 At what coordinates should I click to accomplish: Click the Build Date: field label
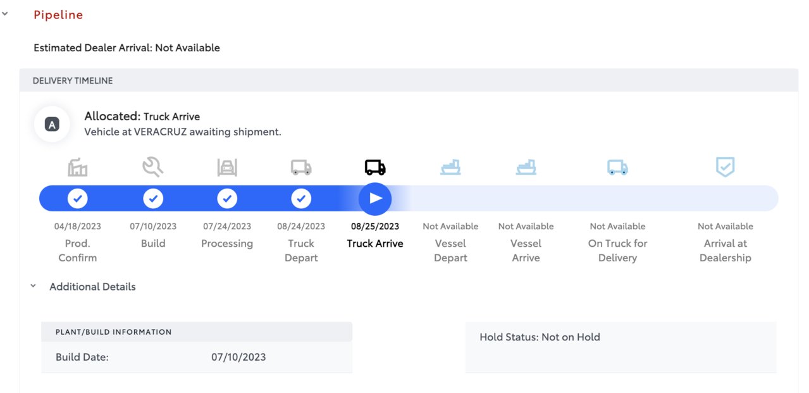click(x=82, y=357)
